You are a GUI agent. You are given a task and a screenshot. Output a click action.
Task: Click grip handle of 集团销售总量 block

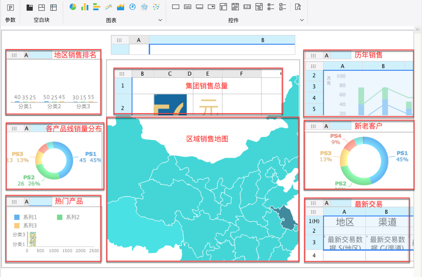point(122,74)
